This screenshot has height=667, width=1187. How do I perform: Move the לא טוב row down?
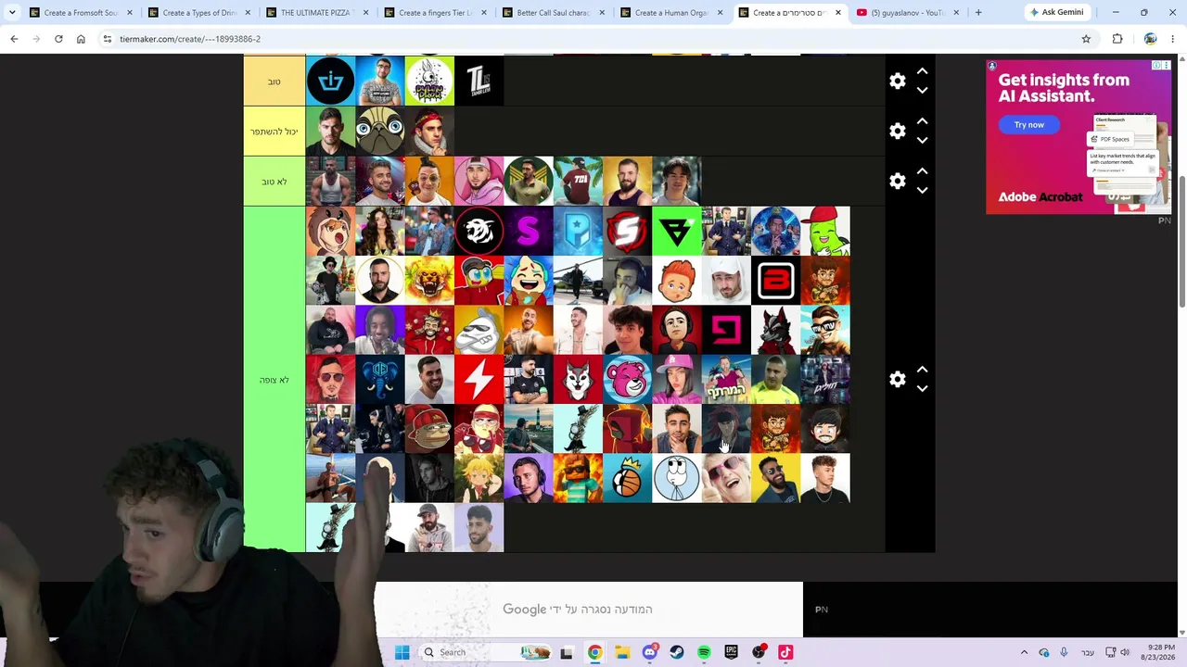tap(922, 191)
